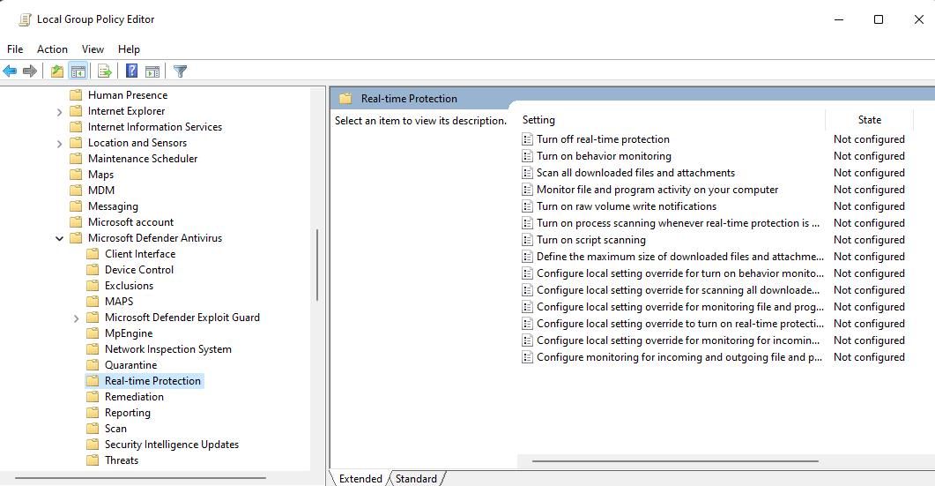The height and width of the screenshot is (486, 935).
Task: Select the Scan folder
Action: coord(115,428)
